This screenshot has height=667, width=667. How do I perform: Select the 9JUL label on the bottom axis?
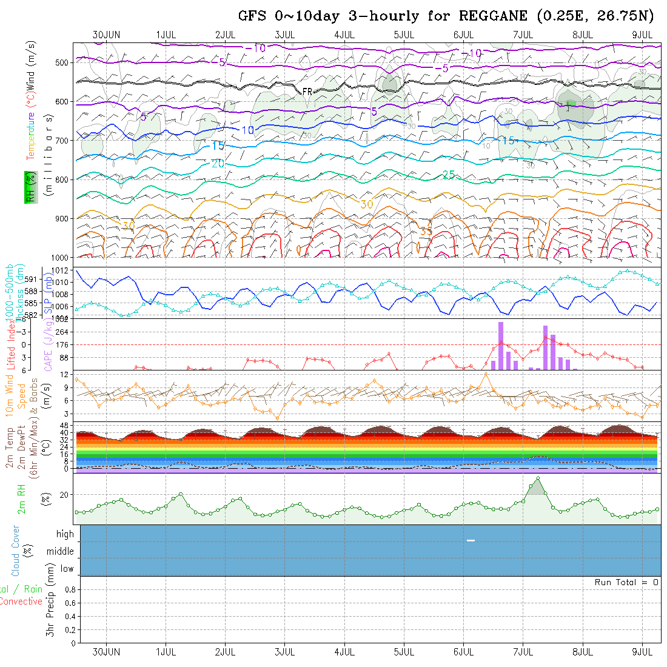642,652
